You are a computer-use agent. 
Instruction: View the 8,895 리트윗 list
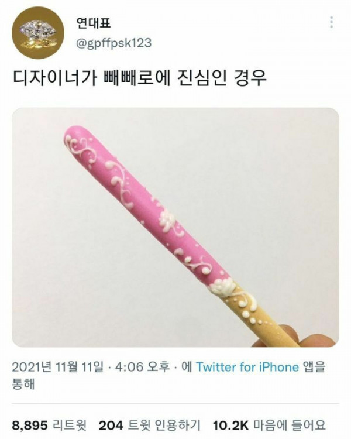49,426
